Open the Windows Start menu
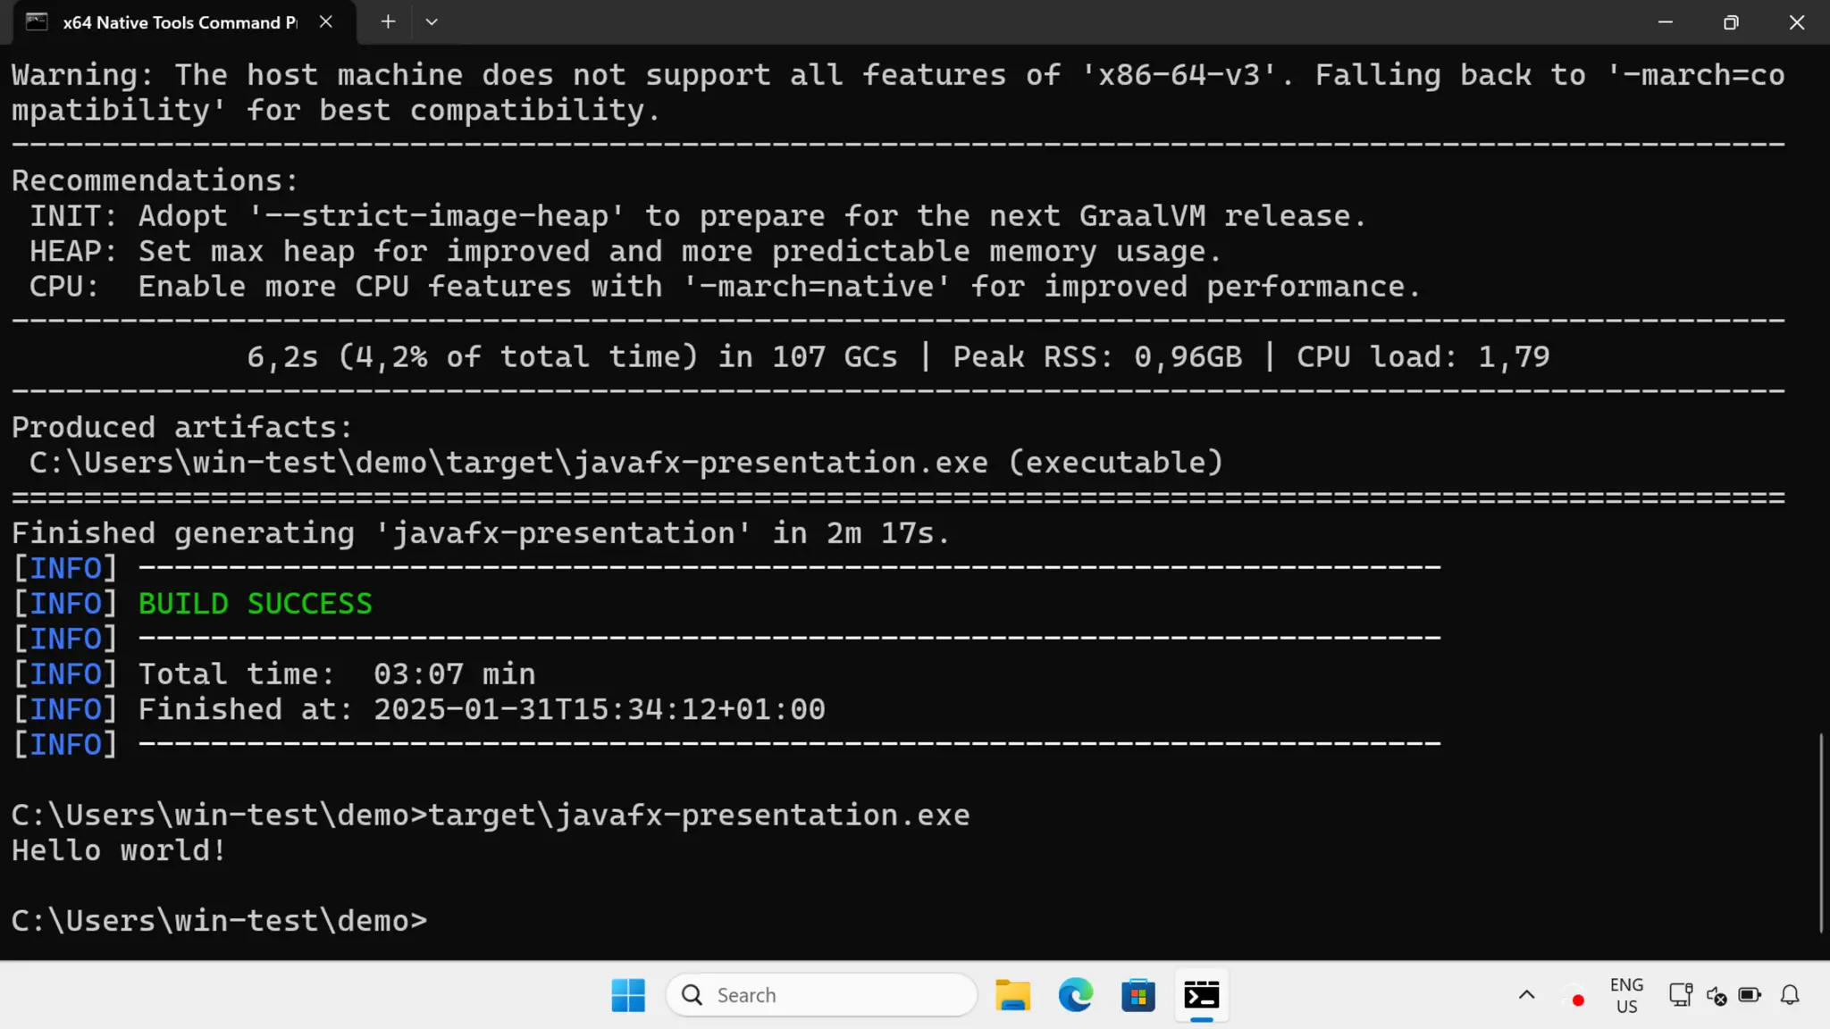Screen dimensions: 1830x1029 (x=628, y=995)
